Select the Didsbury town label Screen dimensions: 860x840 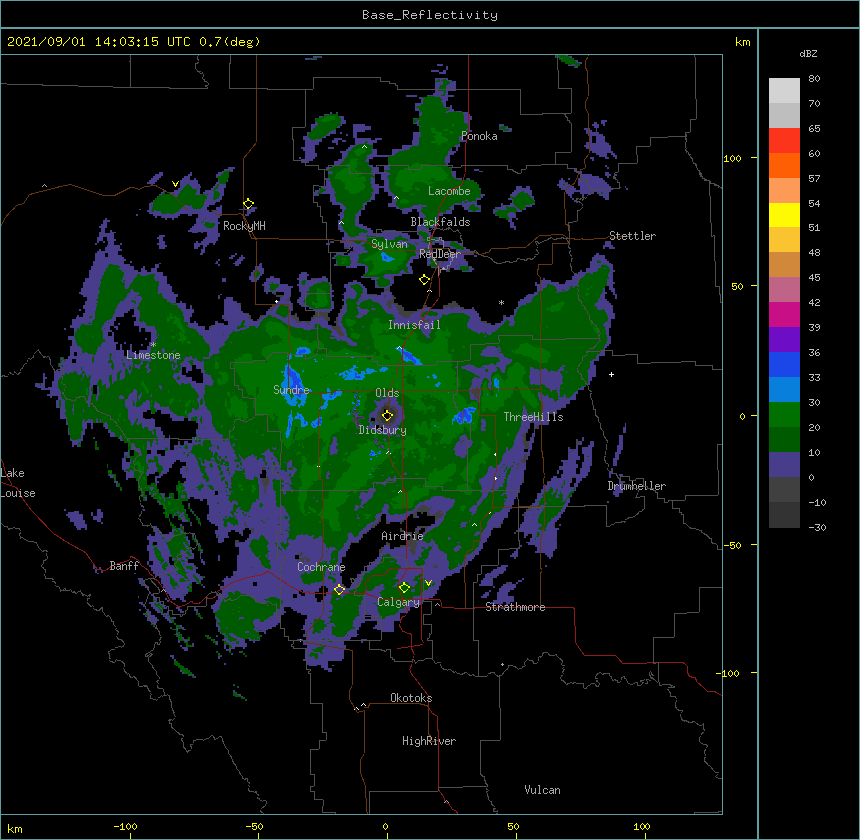[382, 430]
